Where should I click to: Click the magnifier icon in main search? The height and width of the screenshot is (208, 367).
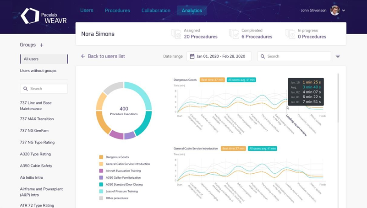tap(263, 57)
